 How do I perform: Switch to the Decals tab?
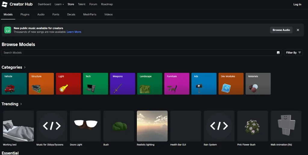[71, 14]
